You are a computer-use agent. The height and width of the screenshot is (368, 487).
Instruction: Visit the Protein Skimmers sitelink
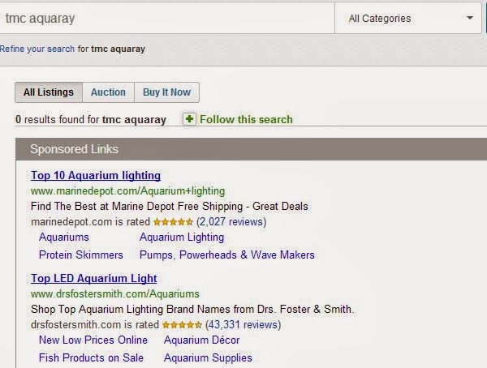(x=81, y=255)
